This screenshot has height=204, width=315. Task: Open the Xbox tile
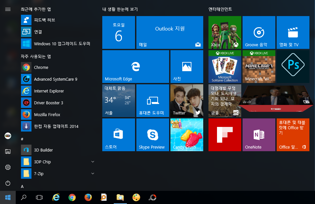pyautogui.click(x=225, y=32)
